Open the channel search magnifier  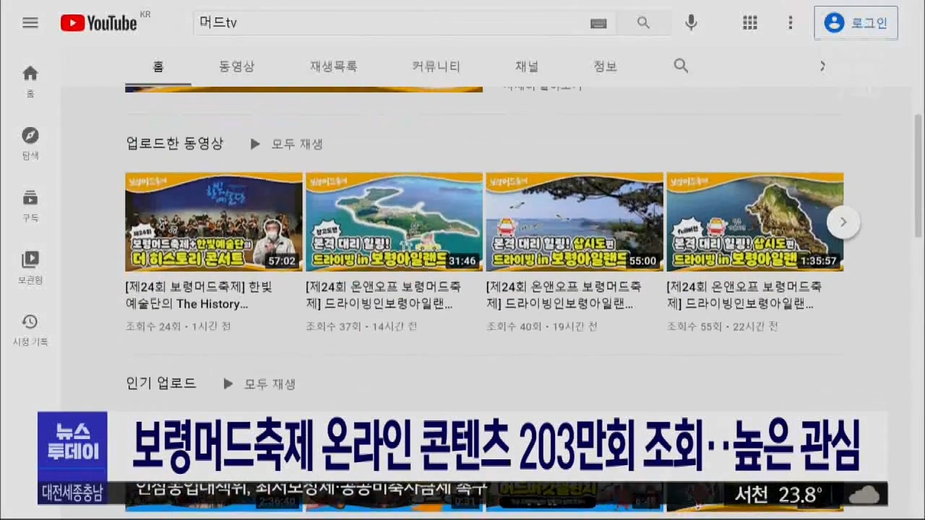pos(681,66)
